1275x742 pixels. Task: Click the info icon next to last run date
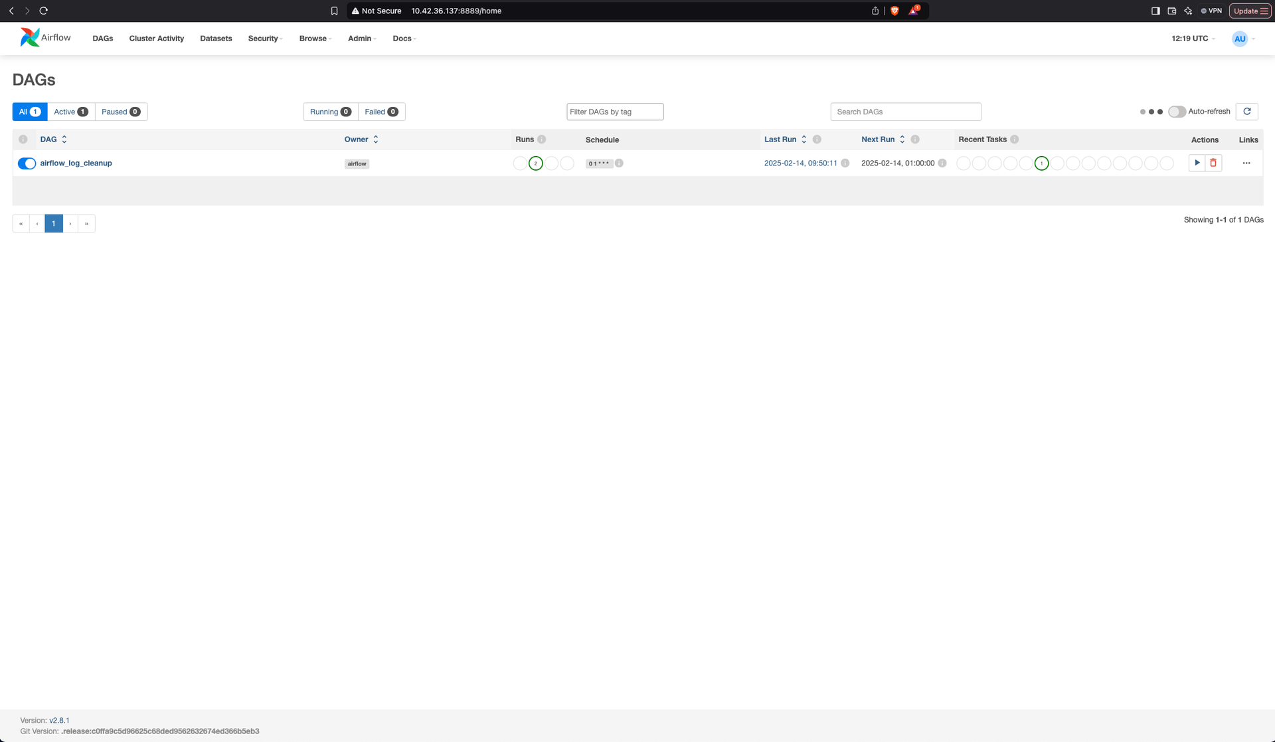click(845, 163)
